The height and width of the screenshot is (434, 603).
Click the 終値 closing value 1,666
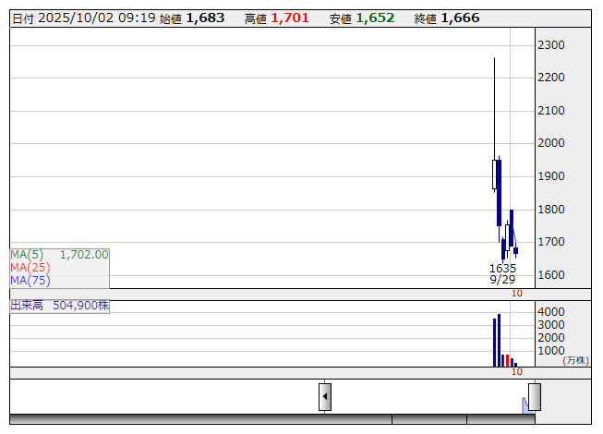(460, 18)
